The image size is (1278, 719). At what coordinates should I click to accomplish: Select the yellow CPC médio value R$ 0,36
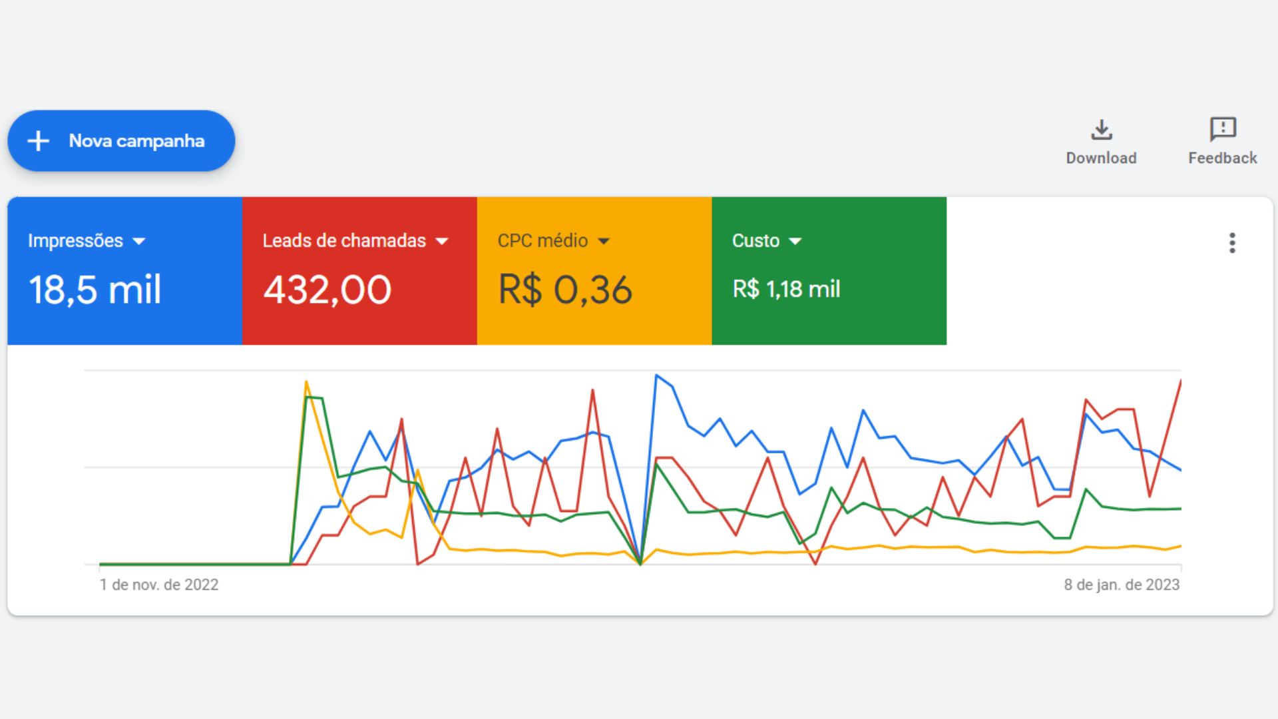click(565, 290)
